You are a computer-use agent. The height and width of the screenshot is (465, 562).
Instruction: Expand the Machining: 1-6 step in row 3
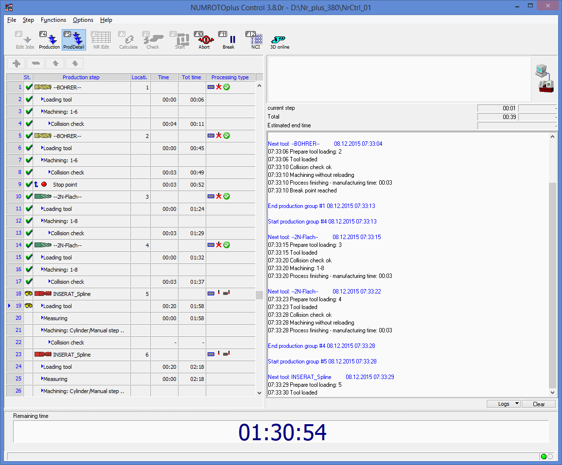pyautogui.click(x=42, y=112)
